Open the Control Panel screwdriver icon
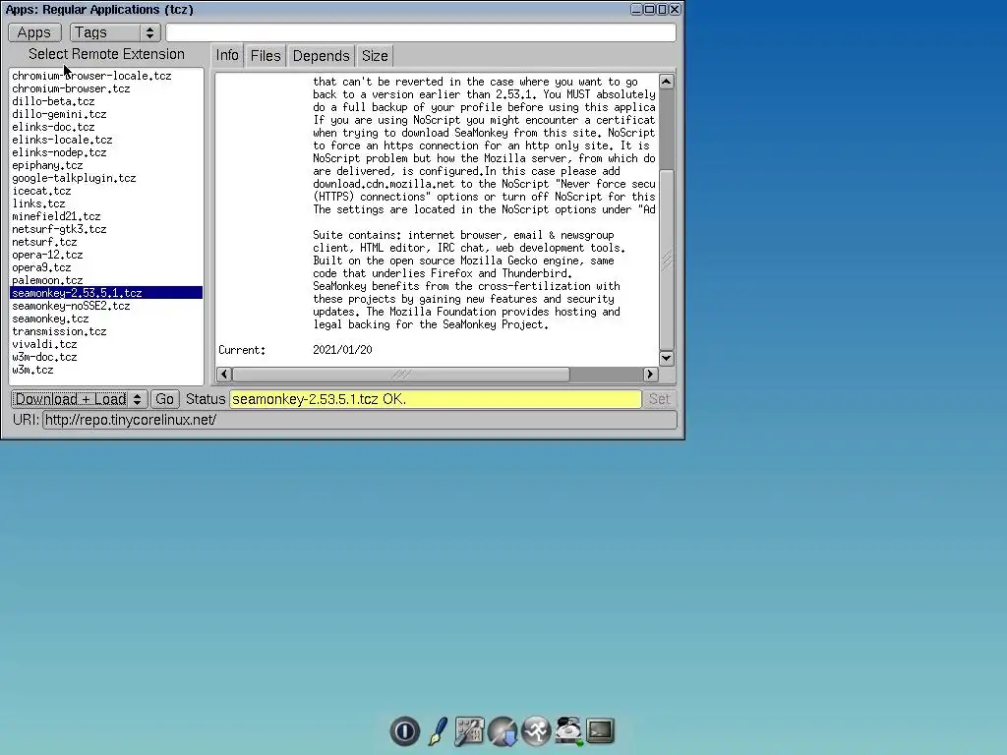Image resolution: width=1007 pixels, height=755 pixels. click(x=469, y=730)
